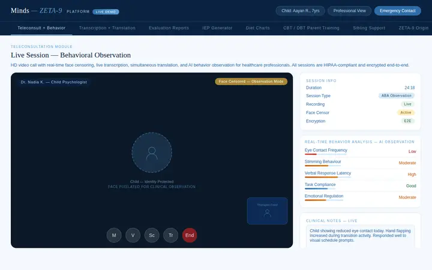This screenshot has height=270, width=432.
Task: Click the child identity-protected avatar icon
Action: (152, 152)
